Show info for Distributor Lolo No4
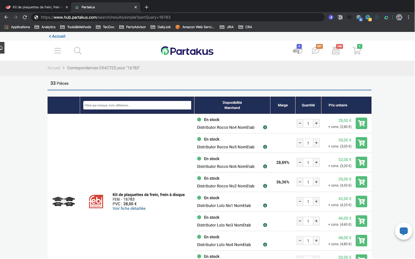This screenshot has width=415, height=259. [x=265, y=244]
